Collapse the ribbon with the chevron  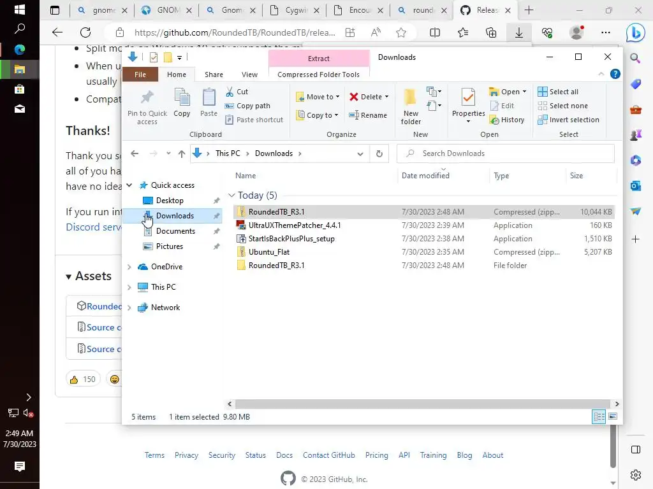601,74
